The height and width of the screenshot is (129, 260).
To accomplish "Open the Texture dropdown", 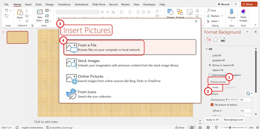I will pyautogui.click(x=249, y=94).
